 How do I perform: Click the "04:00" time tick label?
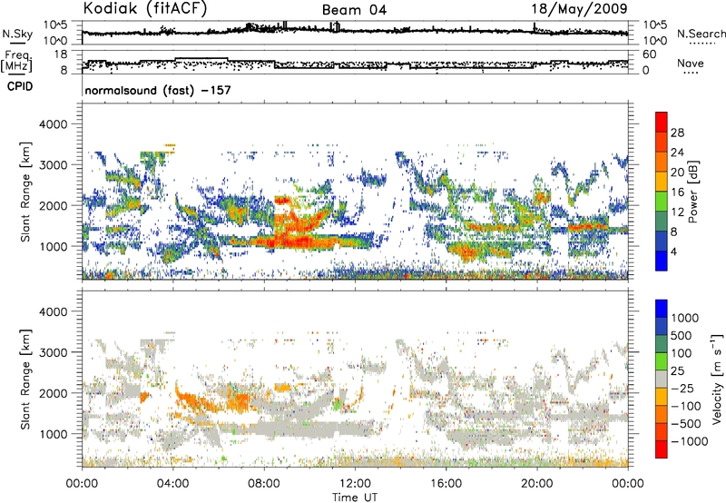[x=172, y=484]
